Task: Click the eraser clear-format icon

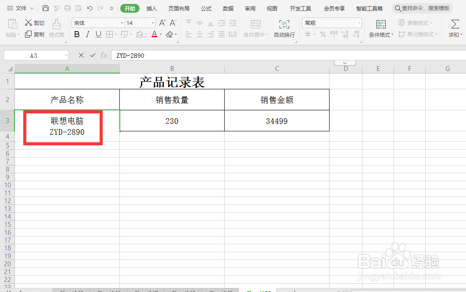Action: coord(169,35)
